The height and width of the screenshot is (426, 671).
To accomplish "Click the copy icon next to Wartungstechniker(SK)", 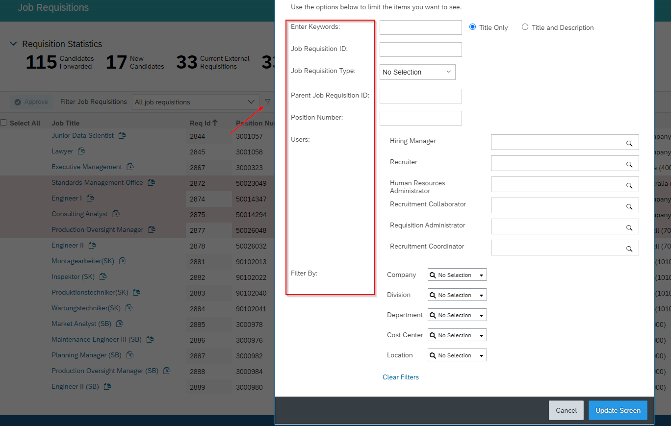I will coord(129,308).
